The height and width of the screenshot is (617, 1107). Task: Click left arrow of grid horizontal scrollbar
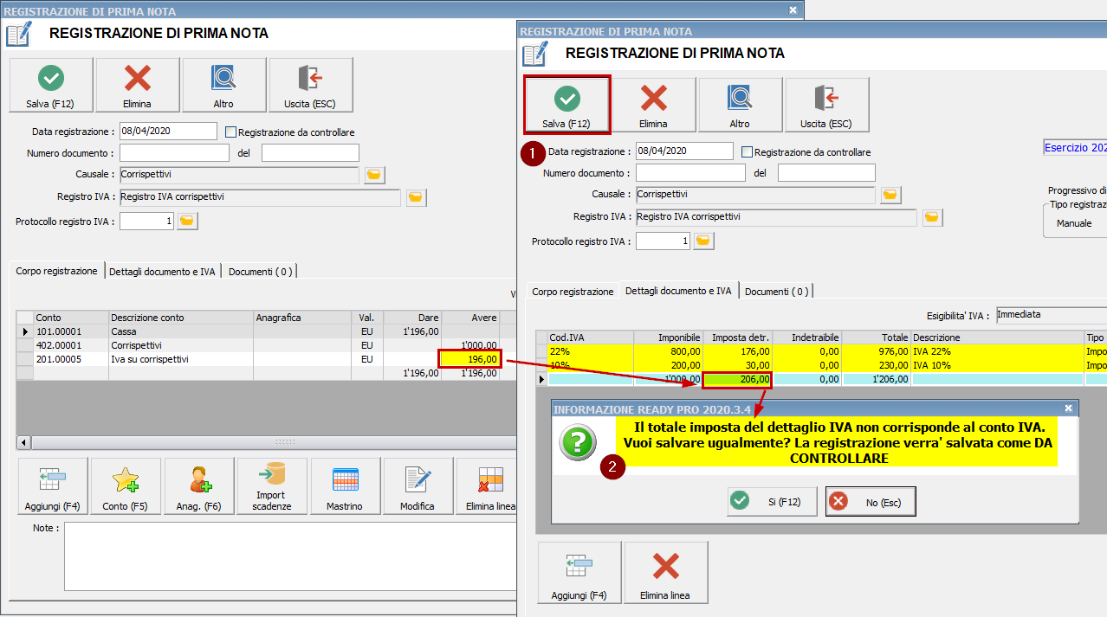pos(23,442)
